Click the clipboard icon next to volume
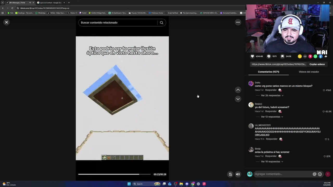 [230, 175]
